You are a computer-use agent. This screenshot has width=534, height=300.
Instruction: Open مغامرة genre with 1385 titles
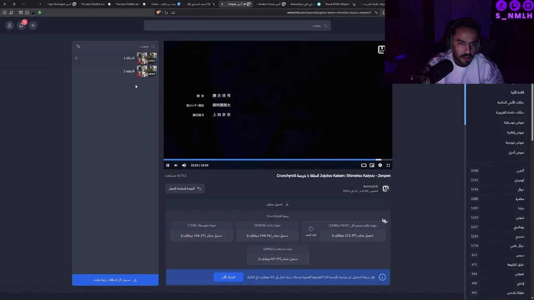tap(497, 199)
